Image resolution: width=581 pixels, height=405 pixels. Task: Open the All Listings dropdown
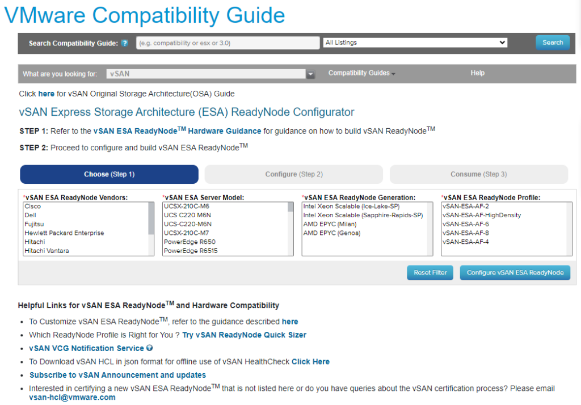point(415,43)
